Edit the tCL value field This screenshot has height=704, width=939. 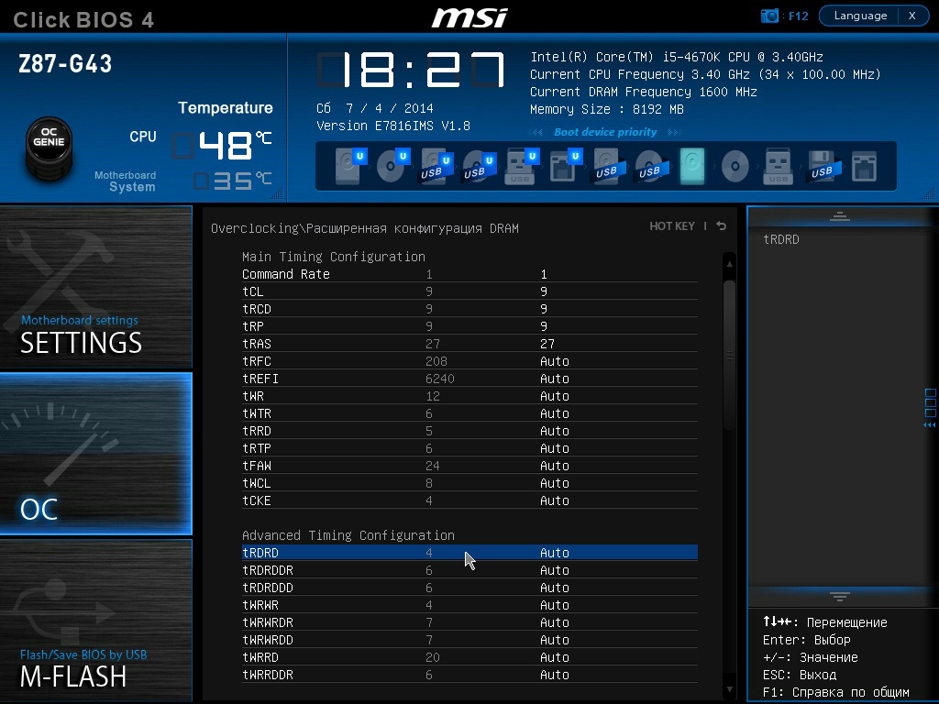coord(544,291)
